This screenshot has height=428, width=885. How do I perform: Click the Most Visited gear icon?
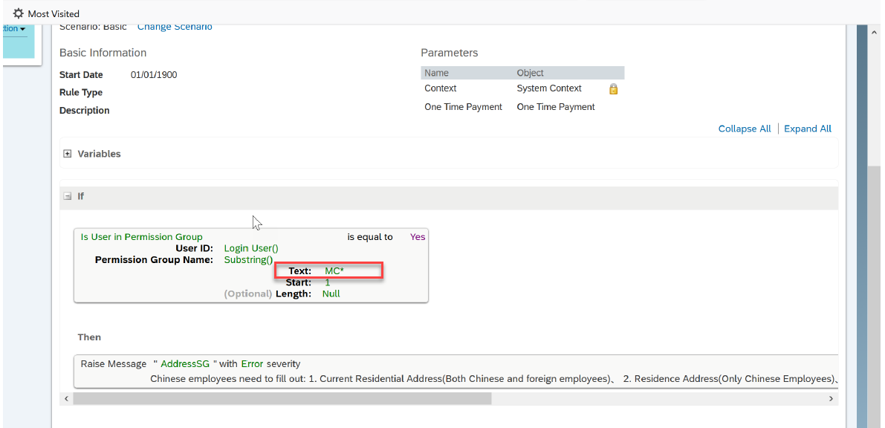[x=18, y=13]
